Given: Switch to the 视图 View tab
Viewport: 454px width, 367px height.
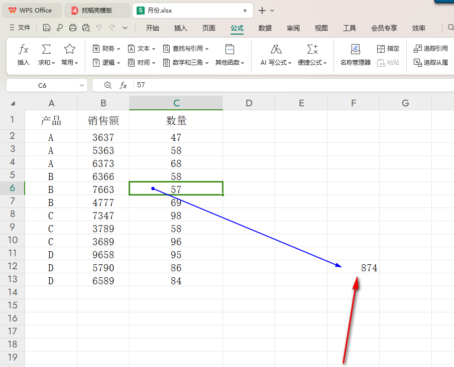Looking at the screenshot, I should 321,28.
